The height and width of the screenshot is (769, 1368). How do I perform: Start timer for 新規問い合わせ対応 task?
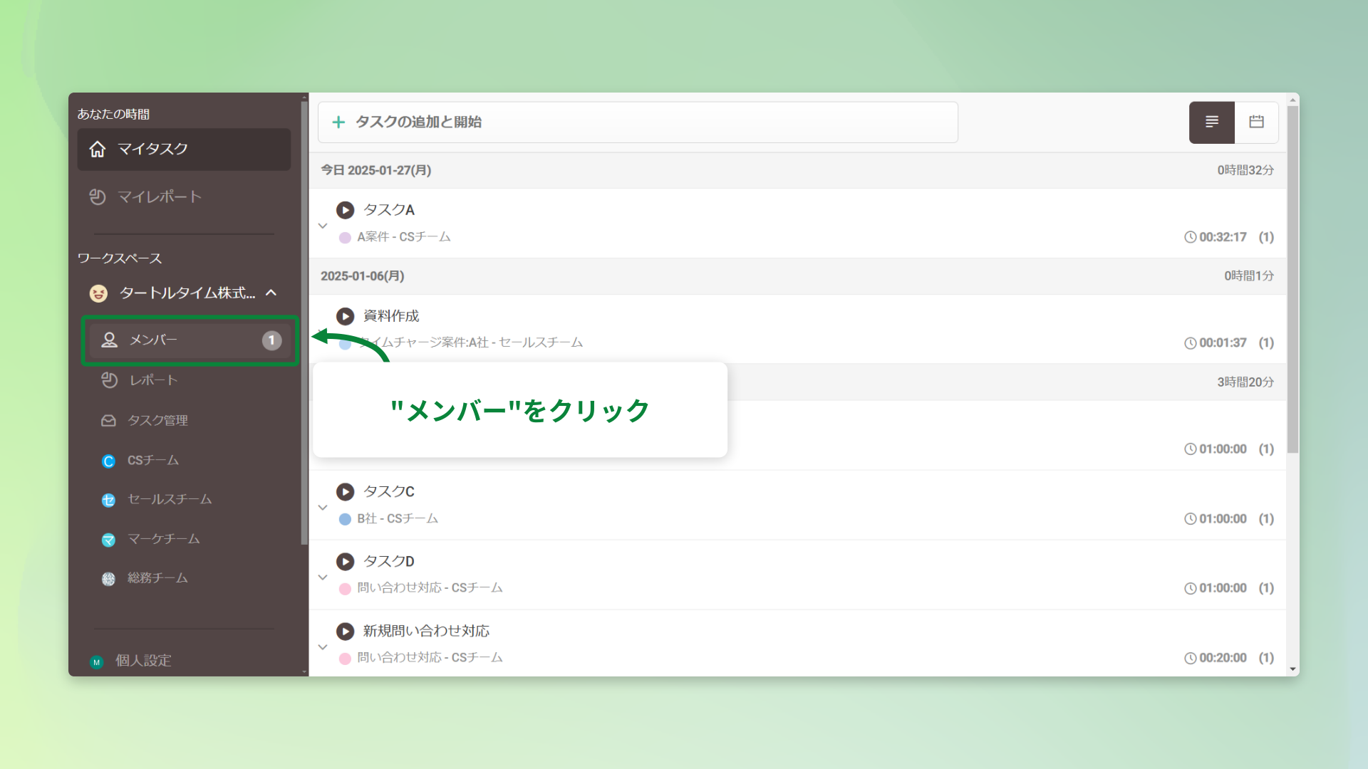point(346,631)
